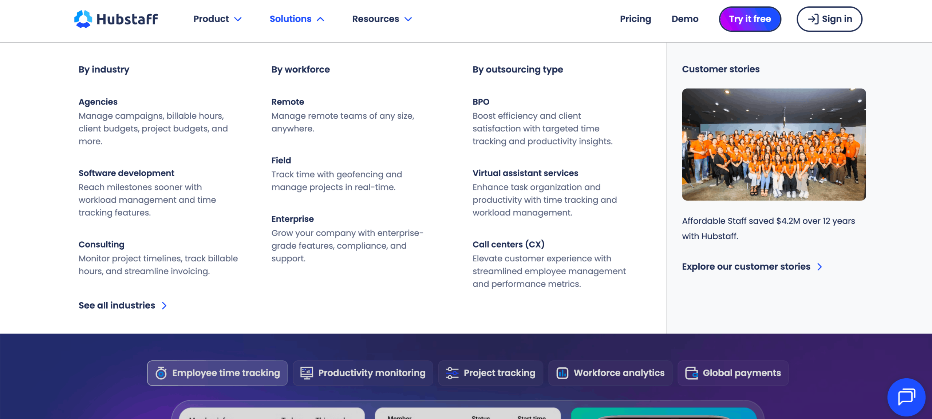Click Explore our customer stories

pyautogui.click(x=746, y=266)
